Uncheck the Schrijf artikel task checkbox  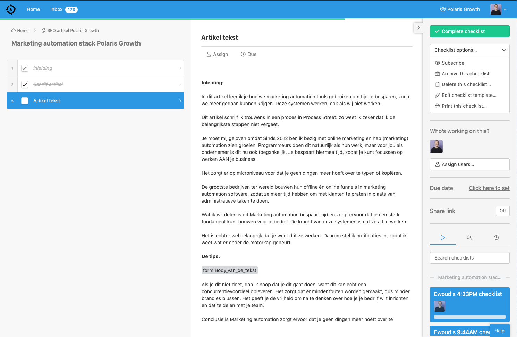click(25, 84)
